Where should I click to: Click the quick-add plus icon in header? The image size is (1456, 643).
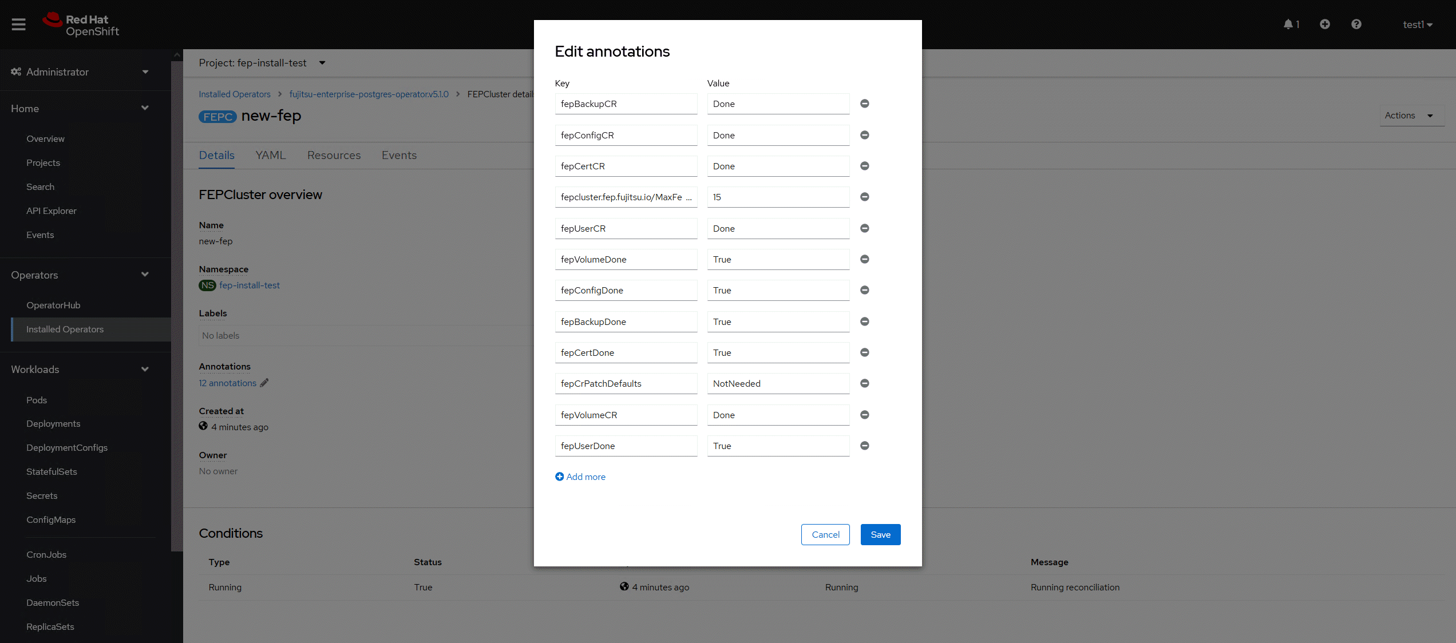(1325, 24)
